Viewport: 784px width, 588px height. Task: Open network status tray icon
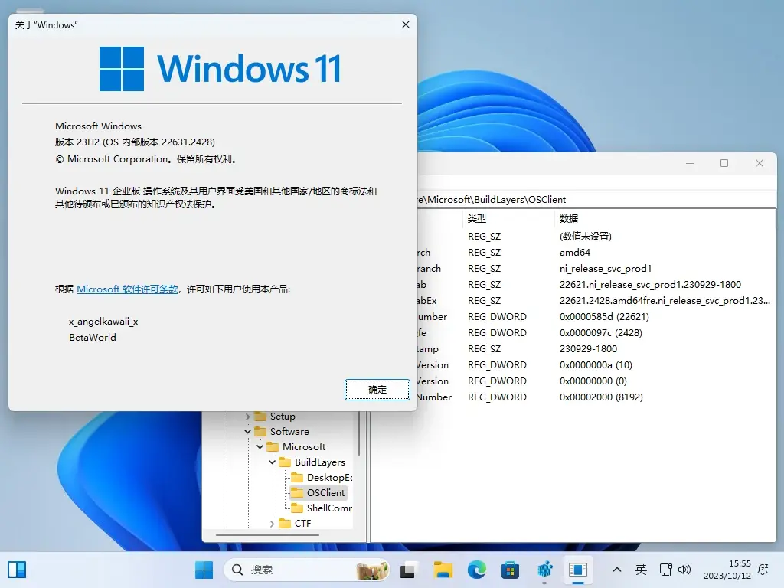click(x=665, y=570)
